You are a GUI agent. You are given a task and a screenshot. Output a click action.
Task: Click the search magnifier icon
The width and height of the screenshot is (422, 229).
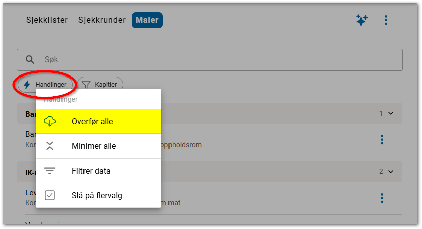click(x=30, y=59)
